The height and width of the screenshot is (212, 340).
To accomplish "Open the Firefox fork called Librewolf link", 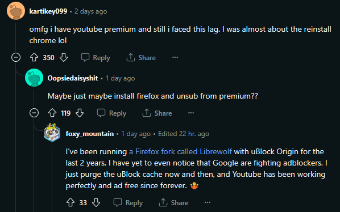I will coord(180,151).
